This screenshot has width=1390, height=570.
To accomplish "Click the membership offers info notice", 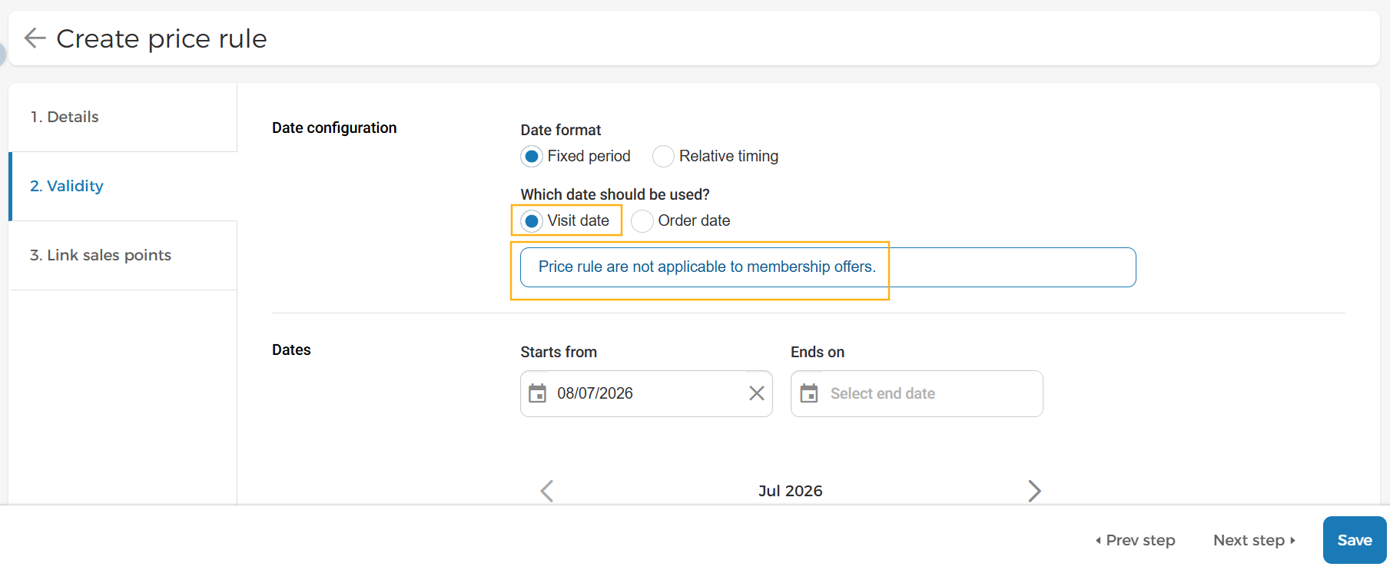I will [828, 267].
